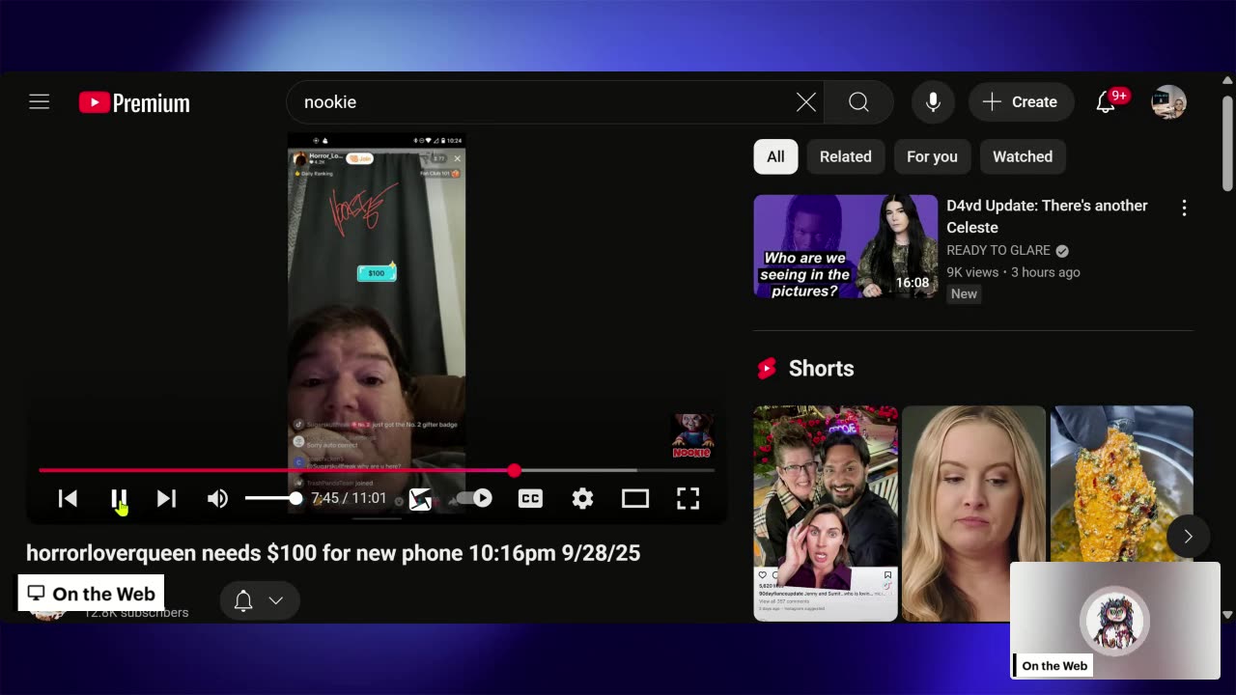This screenshot has width=1236, height=695.
Task: Click the page vertical scrollbar
Action: [x=1227, y=143]
